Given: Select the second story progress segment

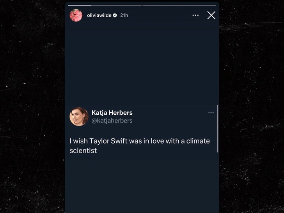Looking at the screenshot, I should click(x=179, y=5).
